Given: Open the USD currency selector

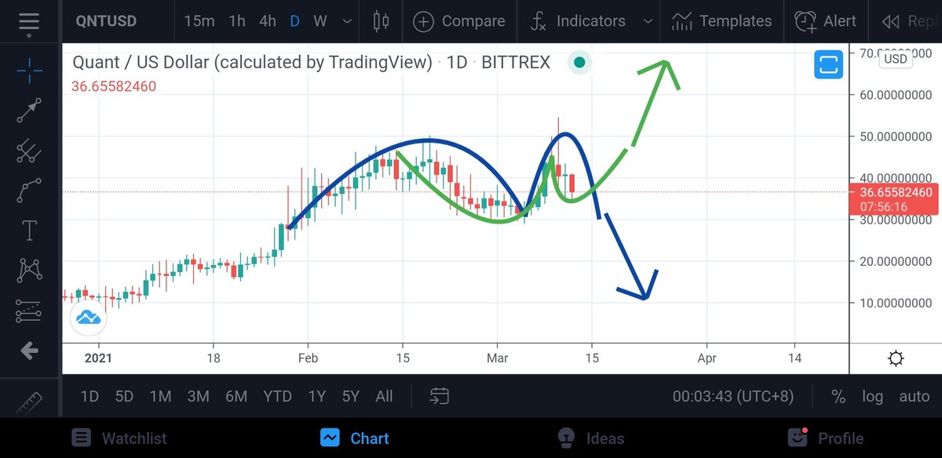Looking at the screenshot, I should pos(895,58).
